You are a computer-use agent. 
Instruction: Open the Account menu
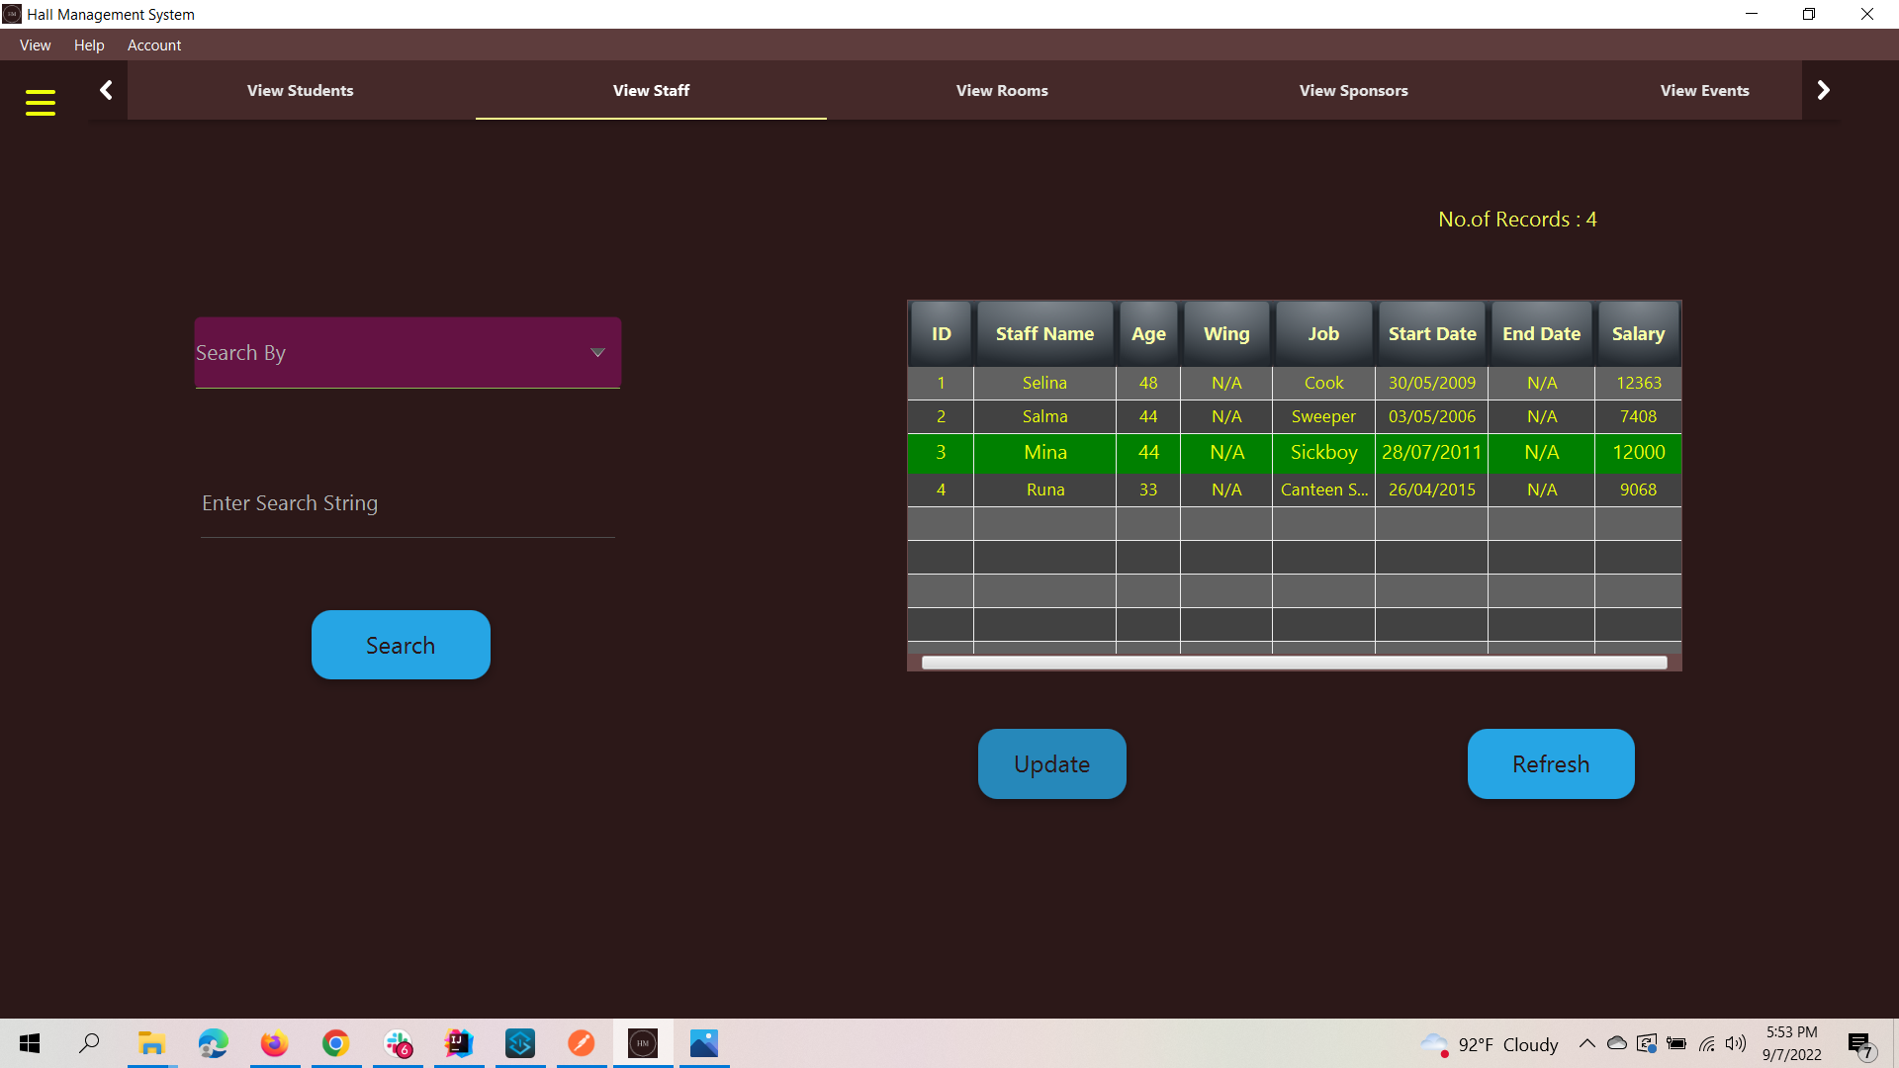click(154, 44)
